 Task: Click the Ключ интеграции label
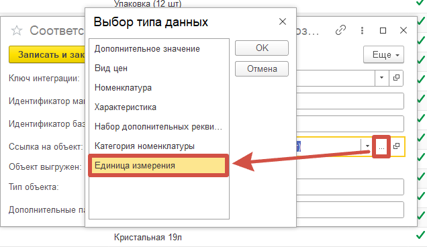tap(44, 79)
